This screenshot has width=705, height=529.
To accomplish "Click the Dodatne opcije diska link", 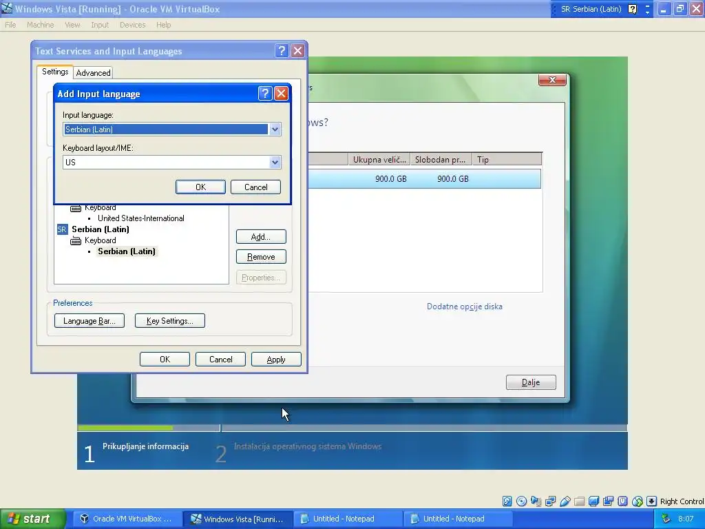I will click(x=465, y=307).
